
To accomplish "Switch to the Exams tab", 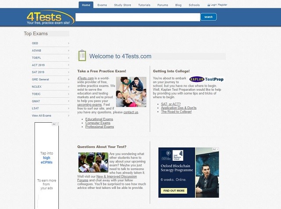I will [x=102, y=5].
